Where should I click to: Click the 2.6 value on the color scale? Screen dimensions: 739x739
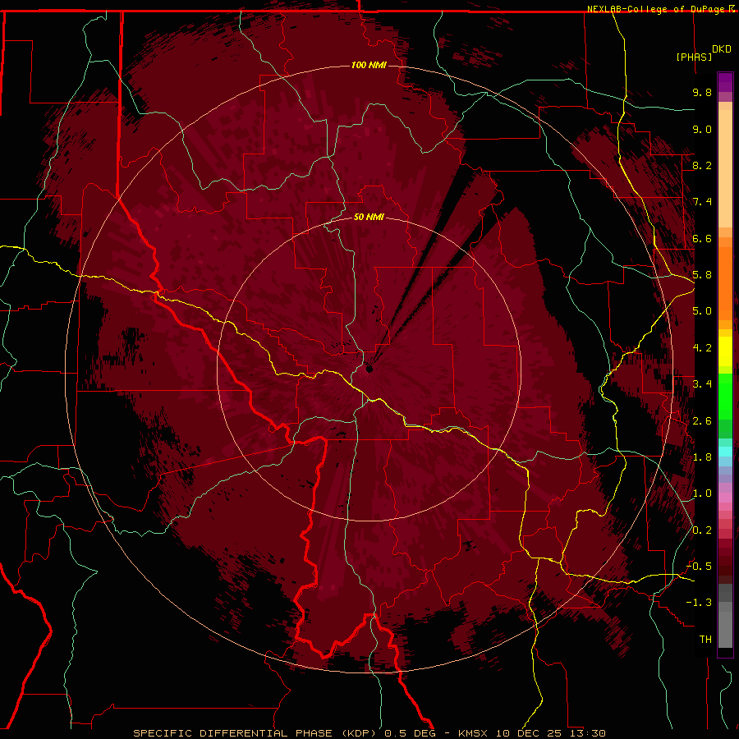(x=702, y=421)
